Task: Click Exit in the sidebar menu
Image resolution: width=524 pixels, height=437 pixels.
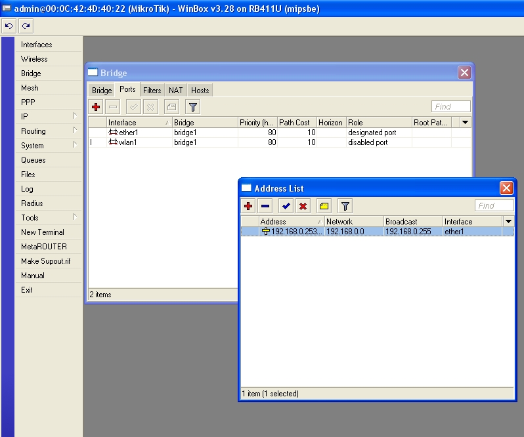Action: coord(49,290)
